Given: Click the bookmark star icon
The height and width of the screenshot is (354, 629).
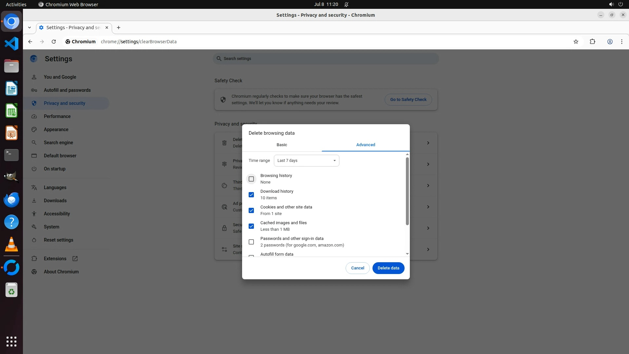Looking at the screenshot, I should (x=576, y=42).
